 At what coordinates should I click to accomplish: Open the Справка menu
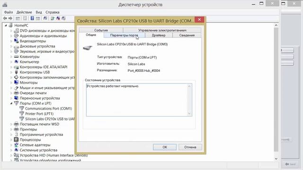(53, 12)
